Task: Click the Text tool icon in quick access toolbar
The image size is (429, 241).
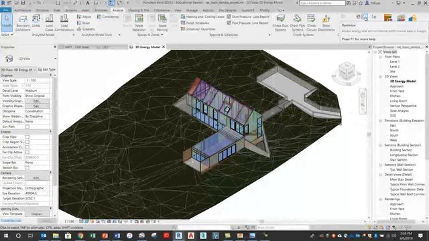Action: [88, 3]
